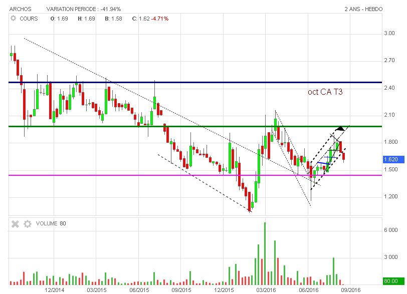Click the 2.10 price axis label

[389, 115]
